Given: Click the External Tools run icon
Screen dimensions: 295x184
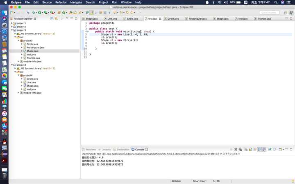Looking at the screenshot, I should (x=52, y=13).
